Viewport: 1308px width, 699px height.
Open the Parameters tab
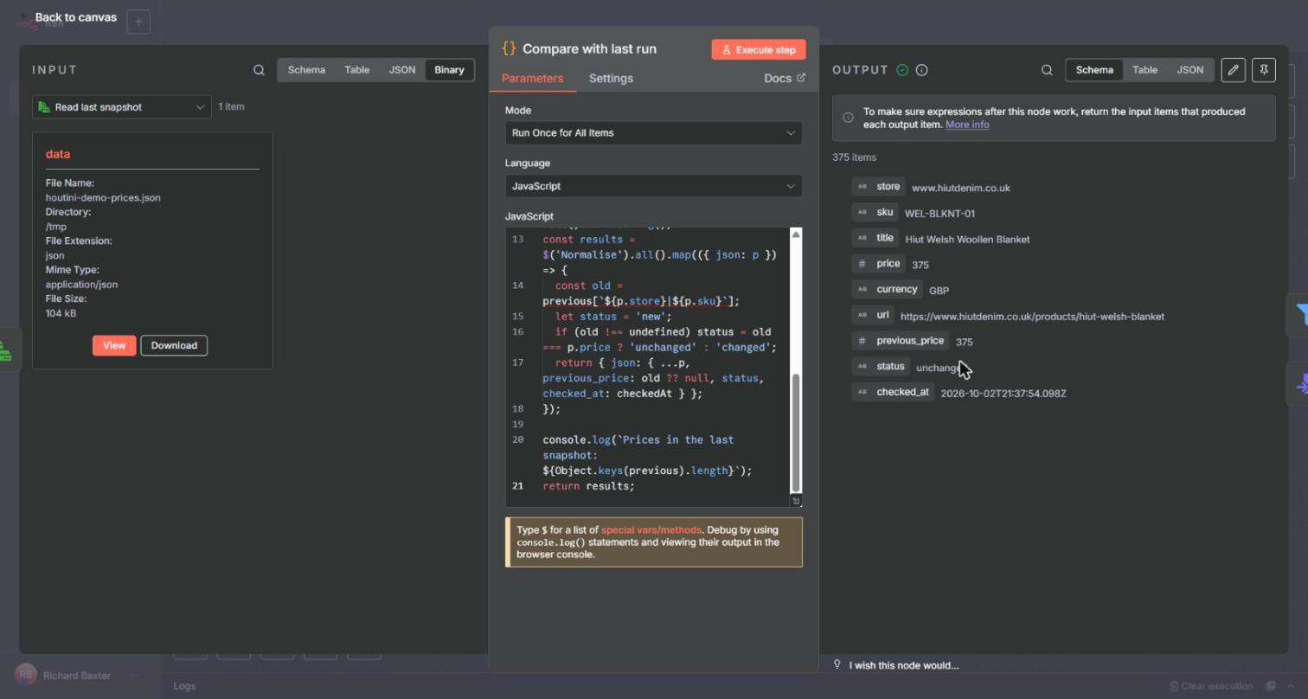(x=532, y=78)
